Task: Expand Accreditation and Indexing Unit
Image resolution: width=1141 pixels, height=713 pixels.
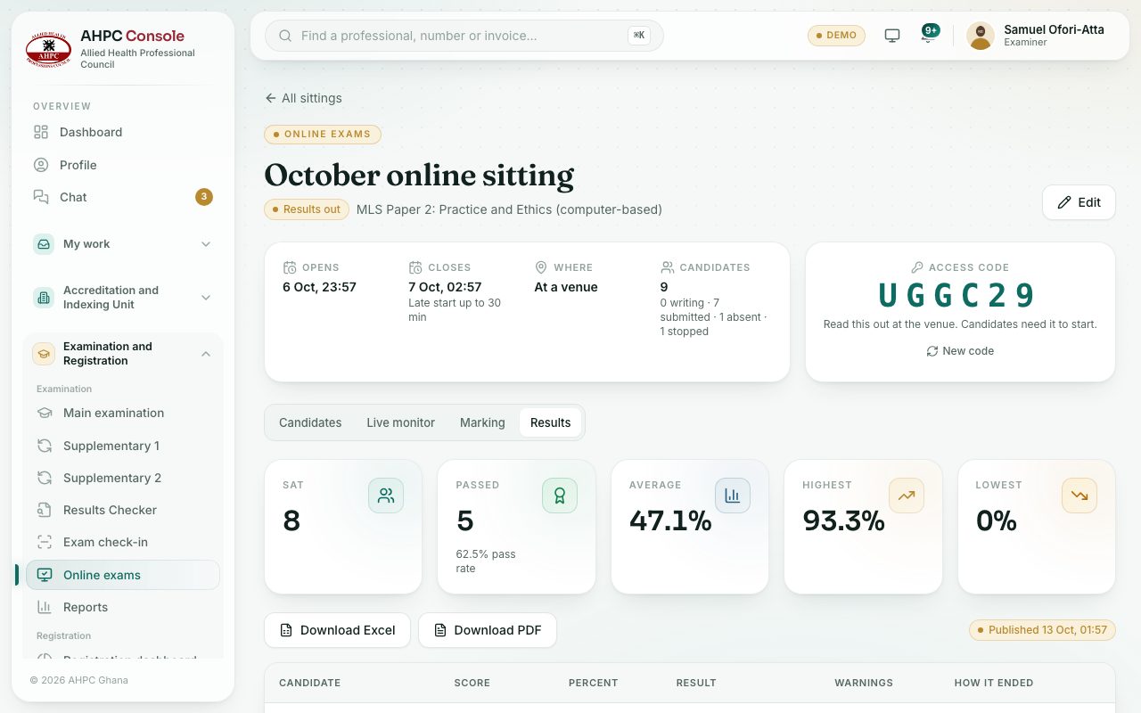Action: pos(123,298)
